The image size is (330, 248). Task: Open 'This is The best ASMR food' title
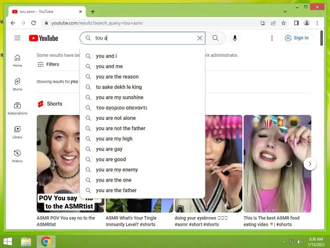[x=271, y=221]
